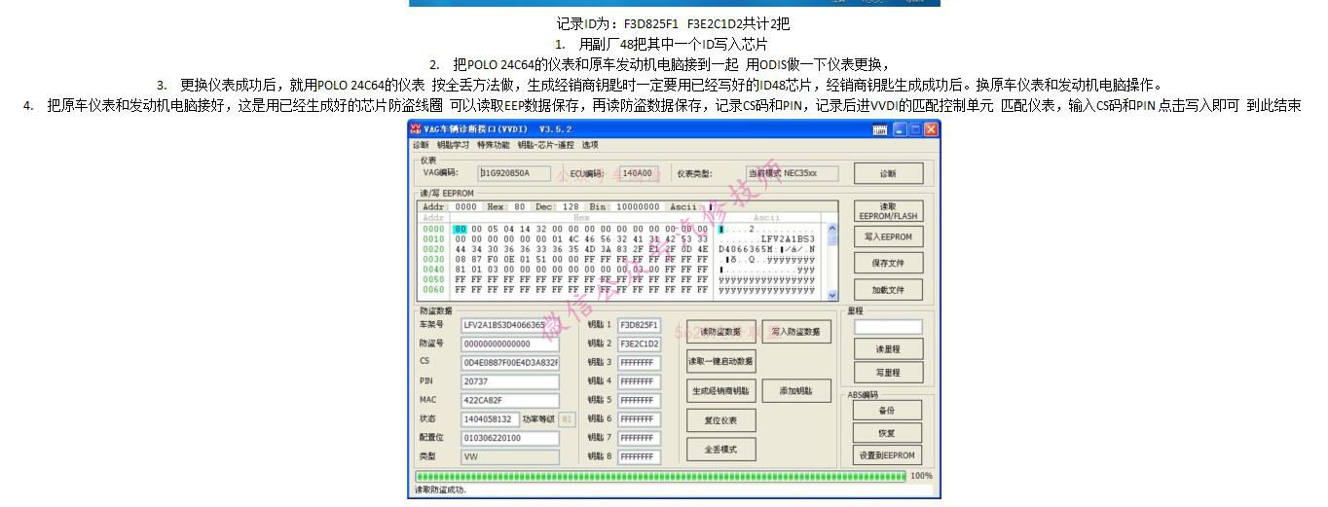Click 读取 EEPROM/FLASH button
The width and height of the screenshot is (1328, 507).
click(887, 211)
